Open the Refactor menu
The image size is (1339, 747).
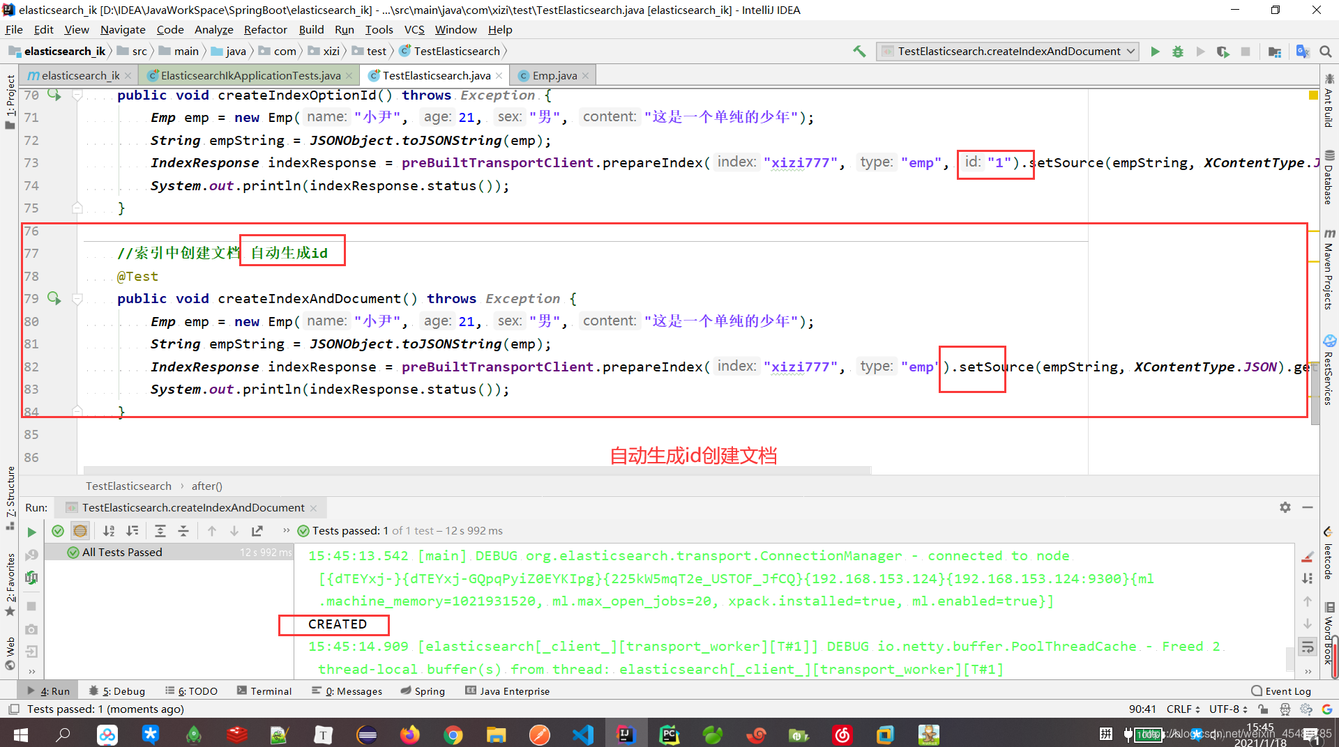pyautogui.click(x=265, y=29)
